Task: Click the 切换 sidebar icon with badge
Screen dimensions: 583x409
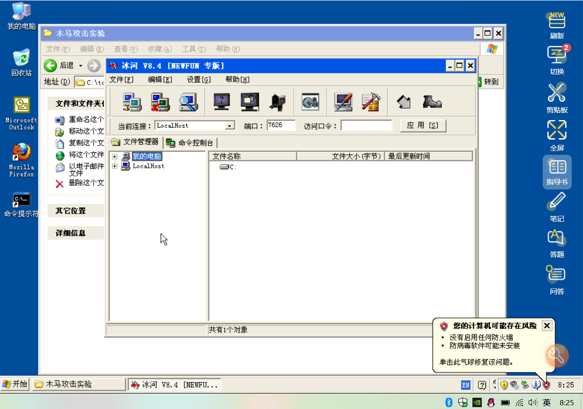Action: coord(557,61)
